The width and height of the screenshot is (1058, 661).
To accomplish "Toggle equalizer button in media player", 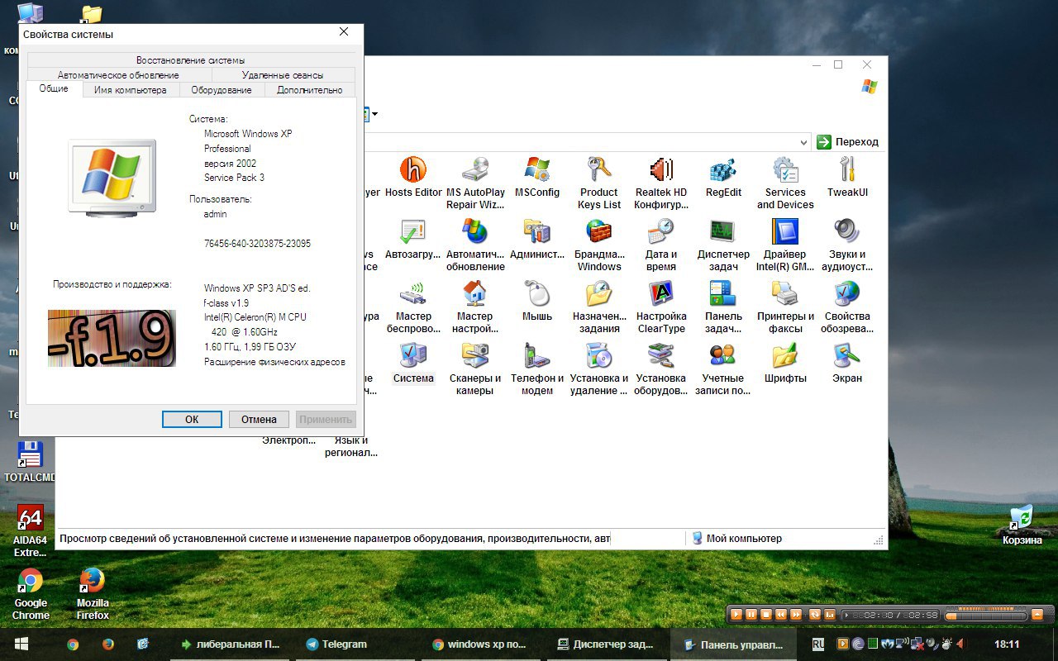I will tap(829, 615).
